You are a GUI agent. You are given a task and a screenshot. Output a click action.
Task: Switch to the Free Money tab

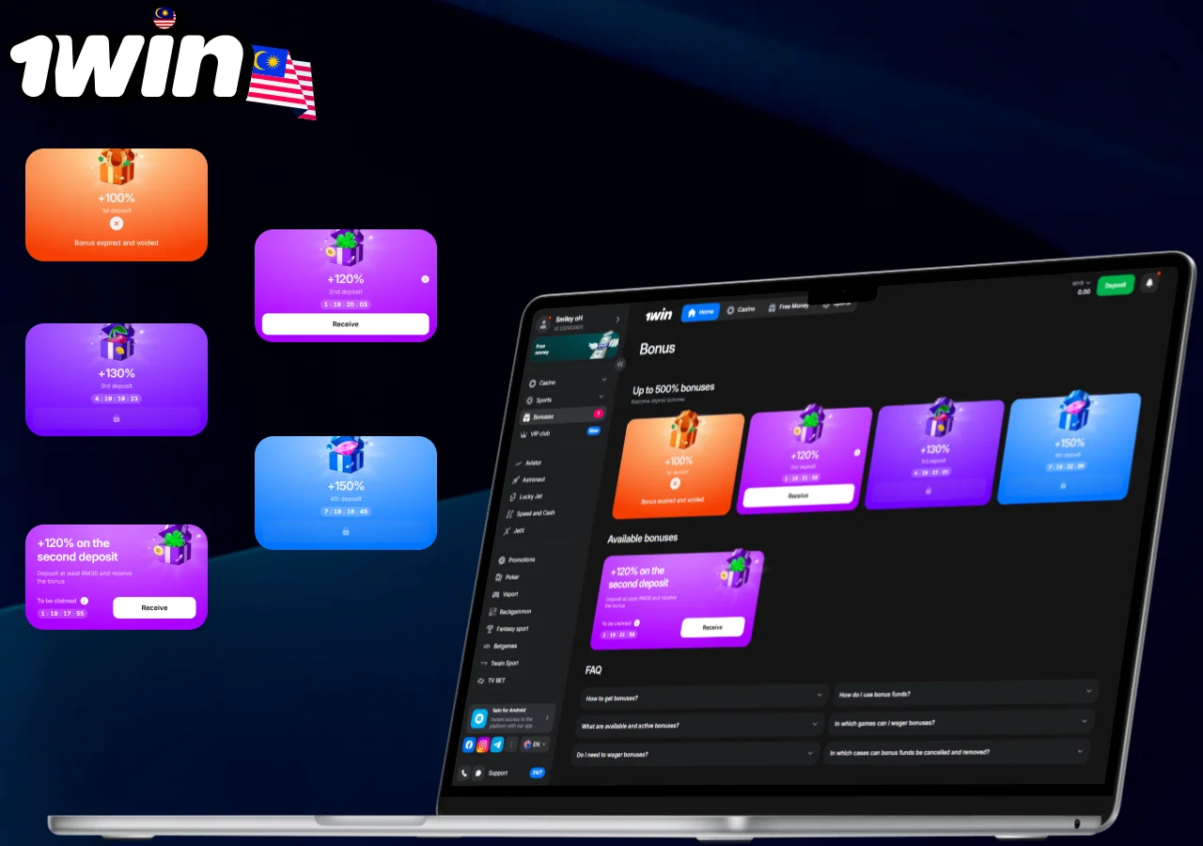click(790, 305)
